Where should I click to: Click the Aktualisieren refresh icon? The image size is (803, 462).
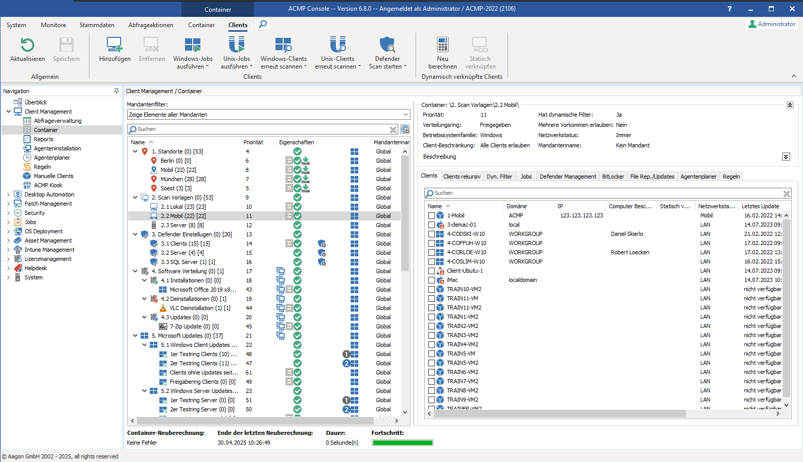tap(28, 45)
